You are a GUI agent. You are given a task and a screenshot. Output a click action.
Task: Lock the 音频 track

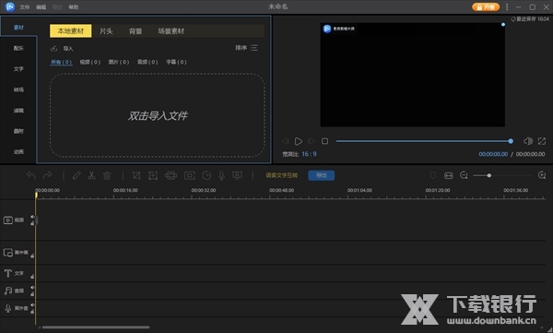32,294
